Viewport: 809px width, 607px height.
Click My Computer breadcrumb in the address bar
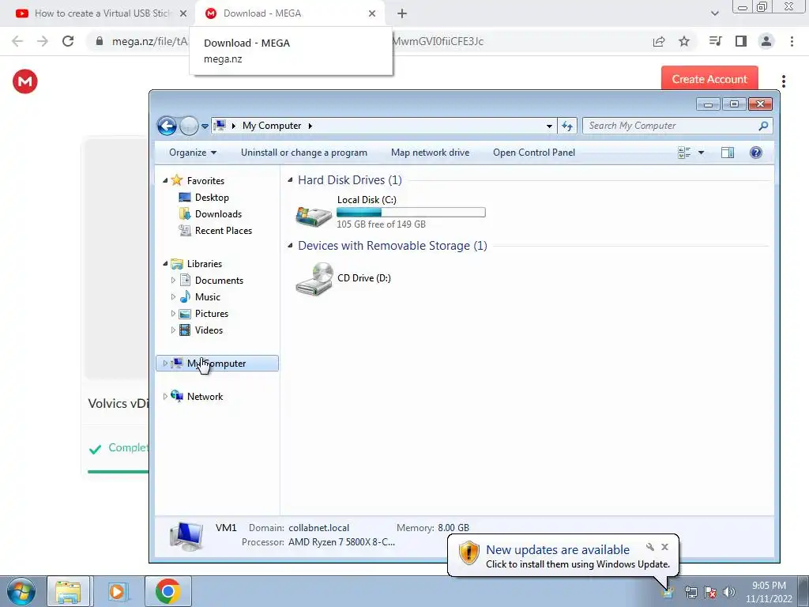click(x=272, y=126)
